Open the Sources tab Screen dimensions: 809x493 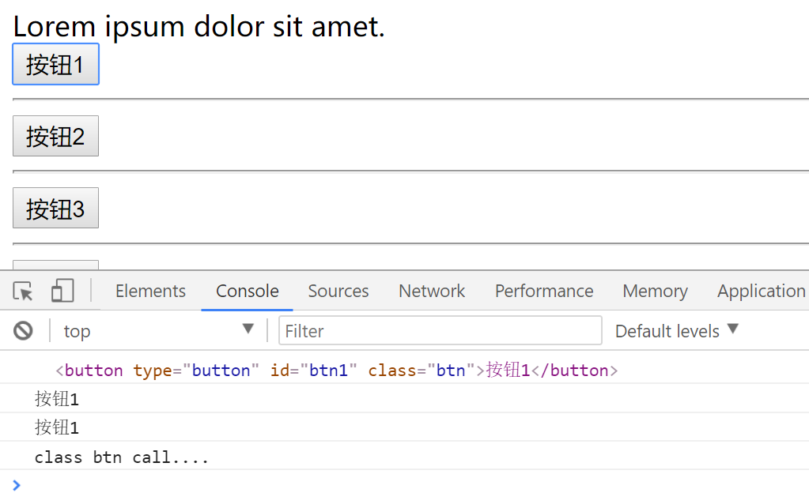click(338, 292)
